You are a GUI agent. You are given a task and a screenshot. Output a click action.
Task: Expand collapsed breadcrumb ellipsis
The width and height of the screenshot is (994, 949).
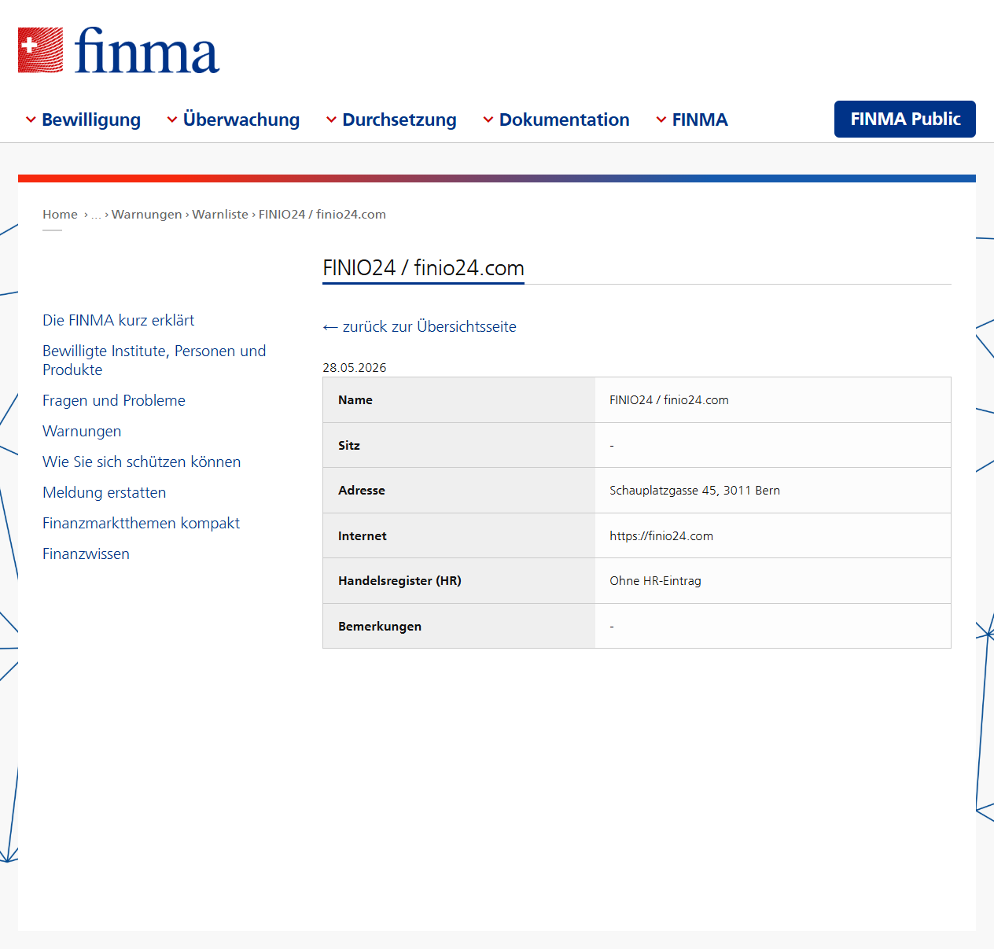pos(96,215)
